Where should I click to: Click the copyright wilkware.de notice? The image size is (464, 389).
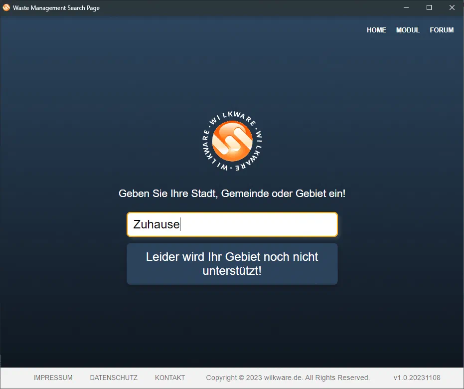(x=288, y=378)
